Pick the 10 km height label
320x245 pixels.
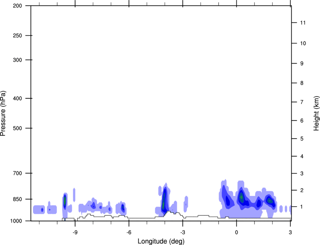click(303, 43)
